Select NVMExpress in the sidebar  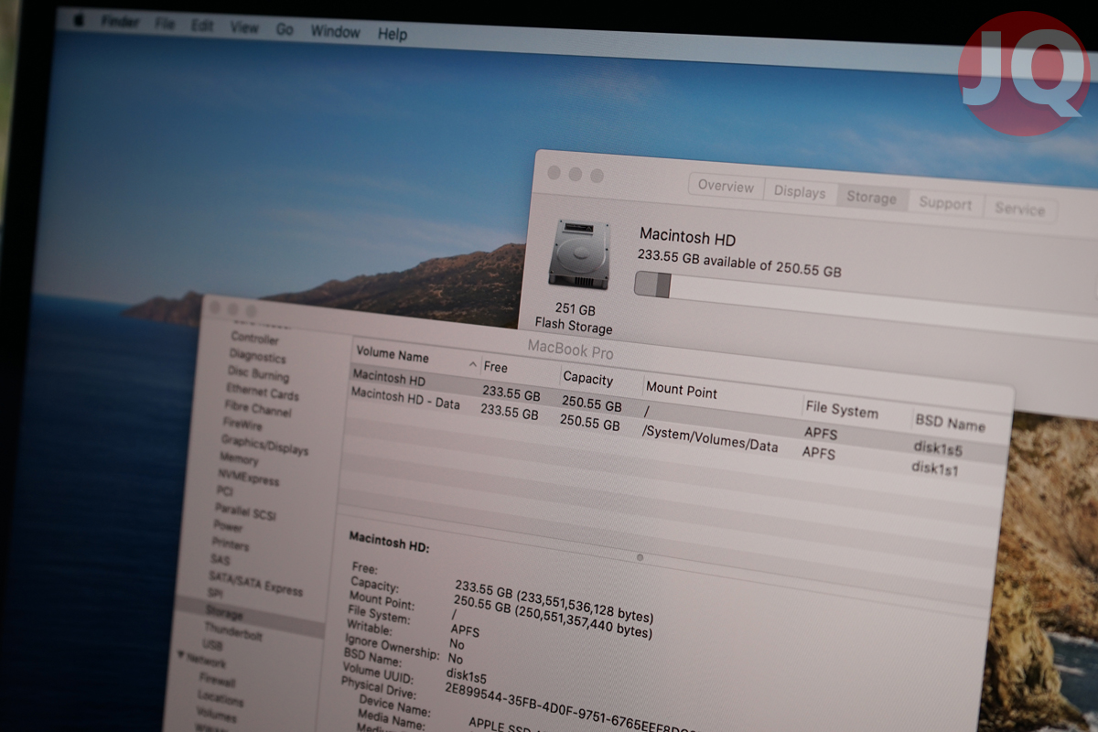click(248, 477)
